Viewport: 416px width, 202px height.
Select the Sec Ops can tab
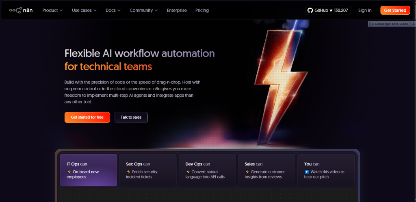[148, 170]
